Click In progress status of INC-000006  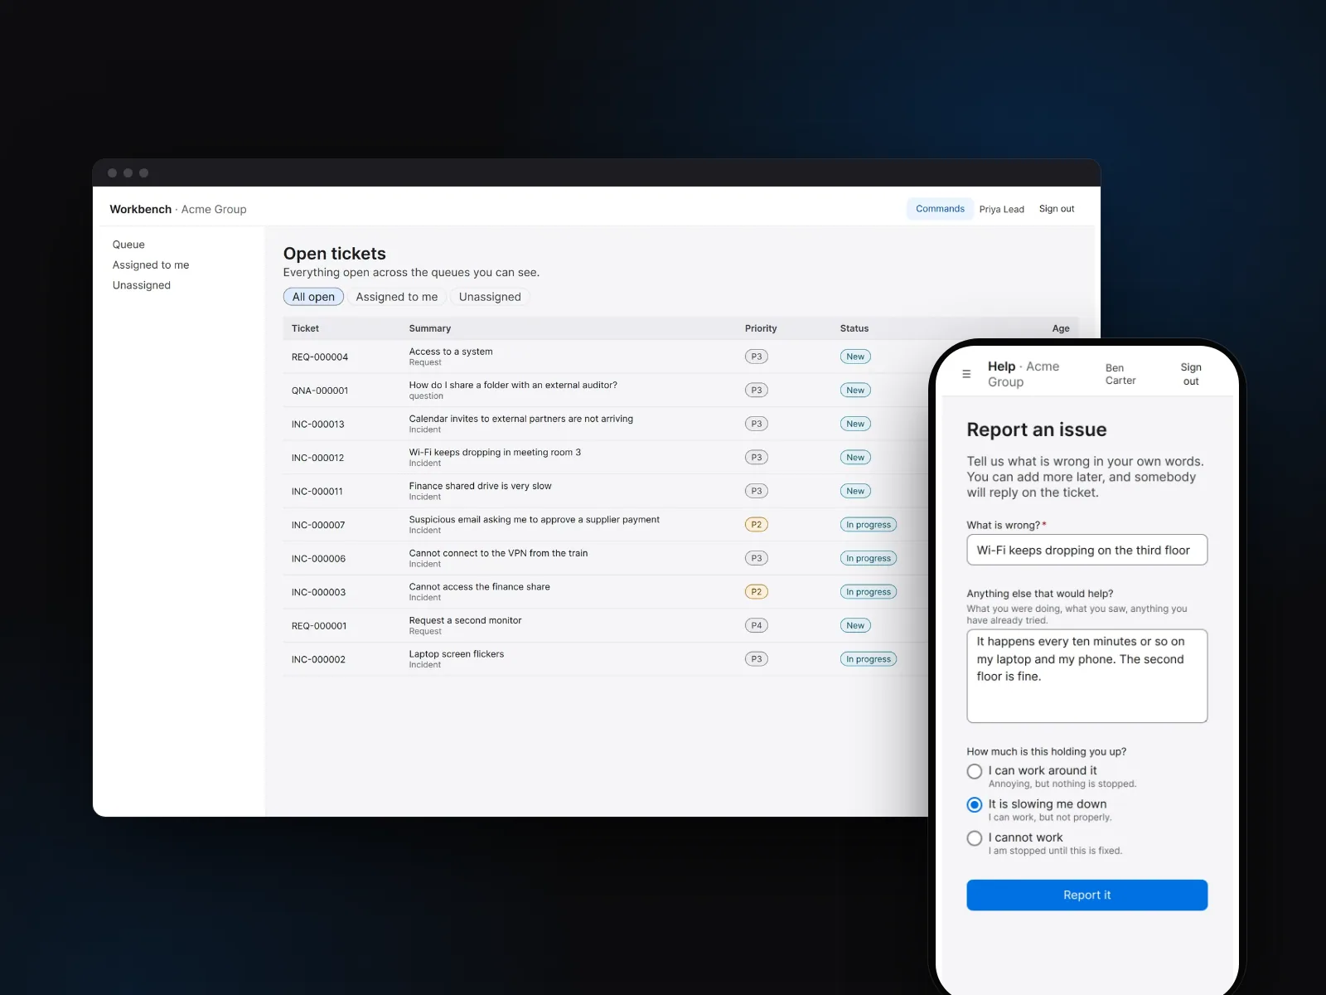tap(868, 558)
